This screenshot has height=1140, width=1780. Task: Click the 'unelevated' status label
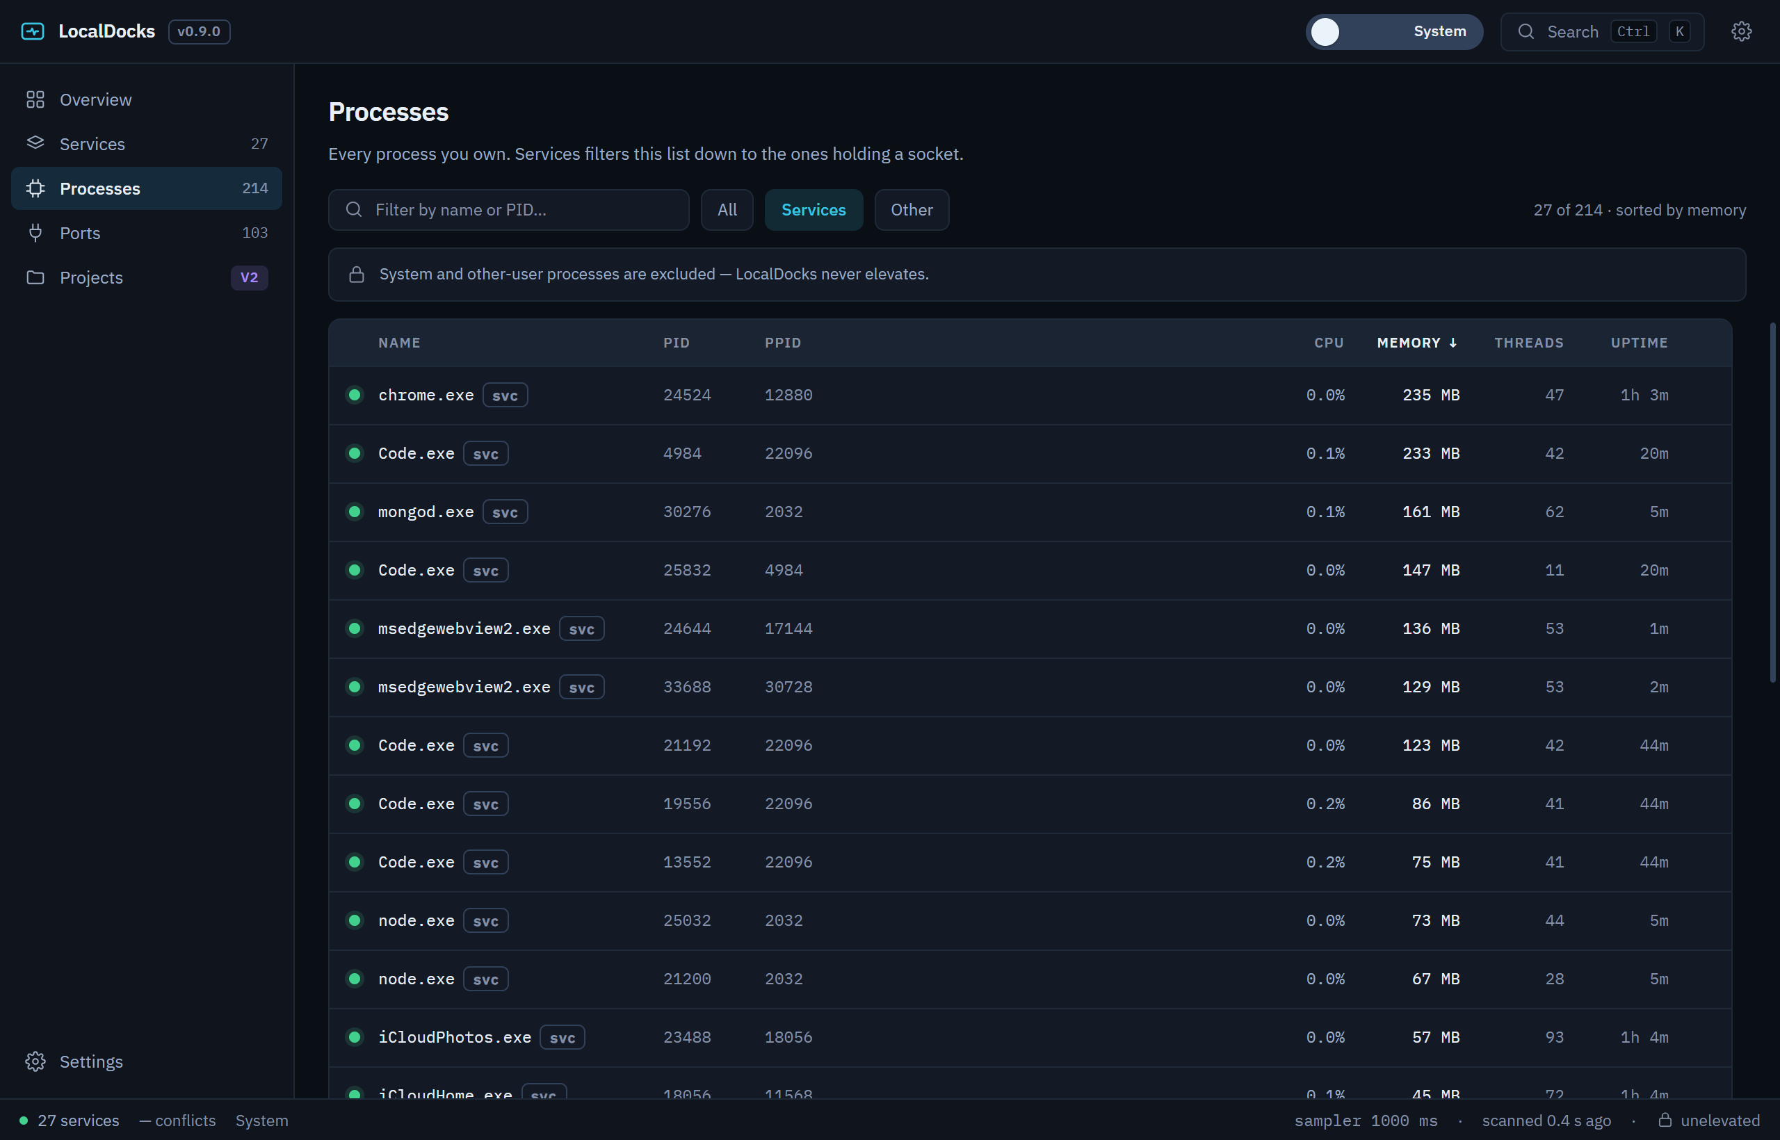tap(1720, 1120)
